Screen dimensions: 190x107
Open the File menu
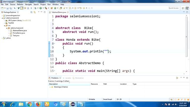coord(2,4)
